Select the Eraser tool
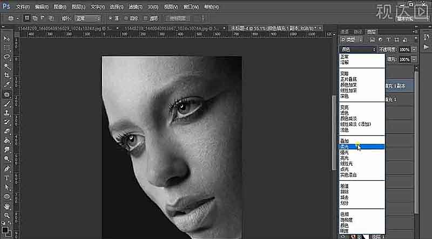The width and height of the screenshot is (432, 239). point(6,131)
